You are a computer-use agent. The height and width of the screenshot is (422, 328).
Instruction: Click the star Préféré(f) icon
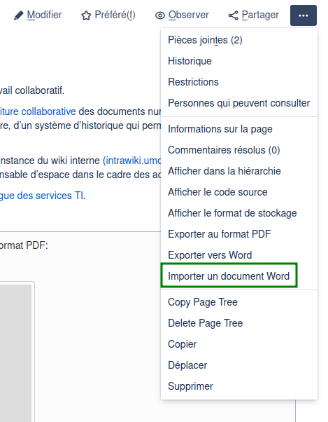(86, 15)
